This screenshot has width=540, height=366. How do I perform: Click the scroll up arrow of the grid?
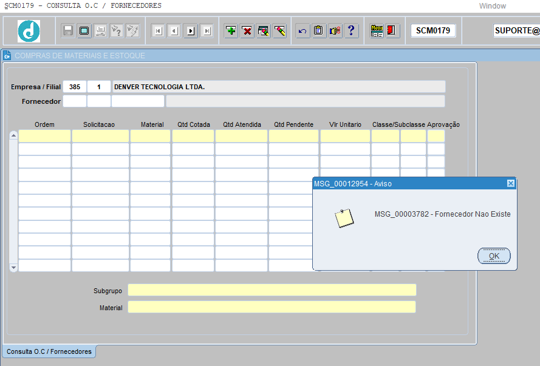pos(13,135)
